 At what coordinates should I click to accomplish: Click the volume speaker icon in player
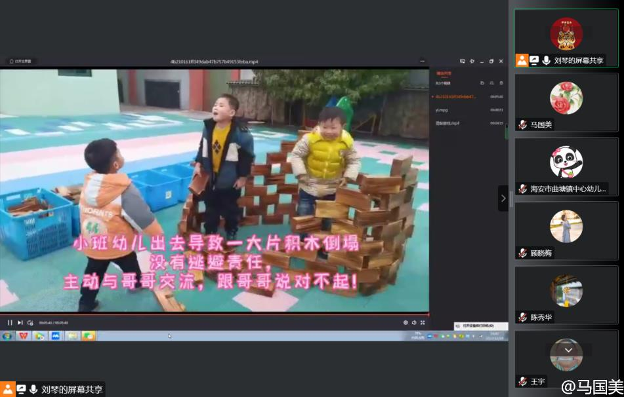(414, 322)
